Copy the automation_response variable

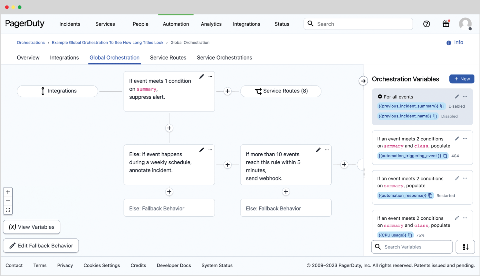click(x=430, y=195)
